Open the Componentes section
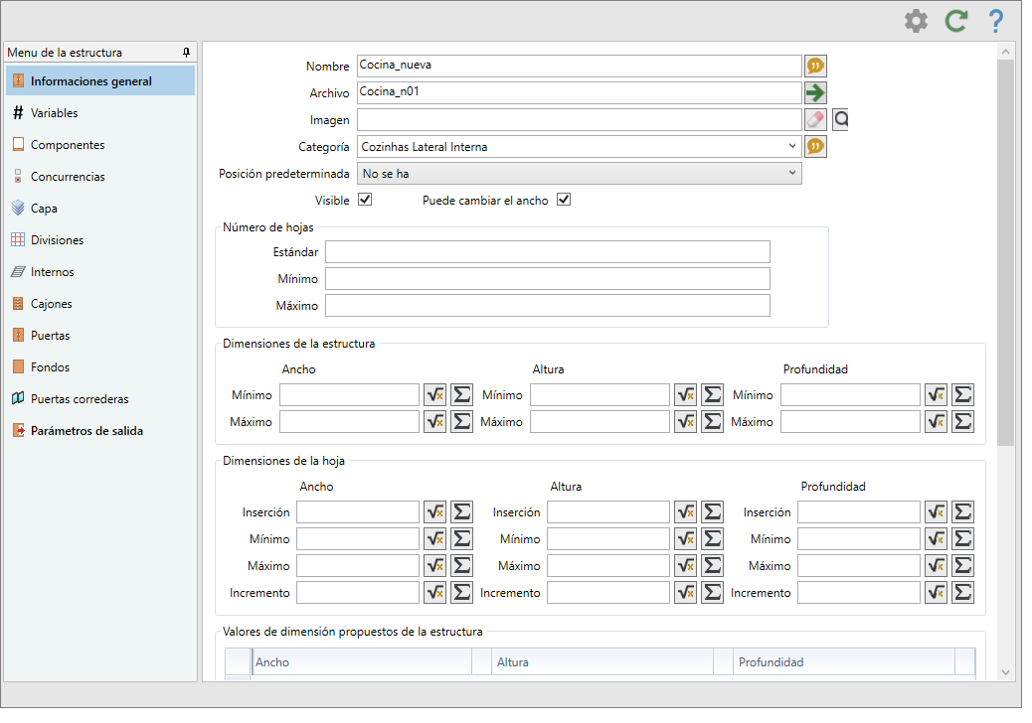This screenshot has width=1032, height=723. (100, 145)
